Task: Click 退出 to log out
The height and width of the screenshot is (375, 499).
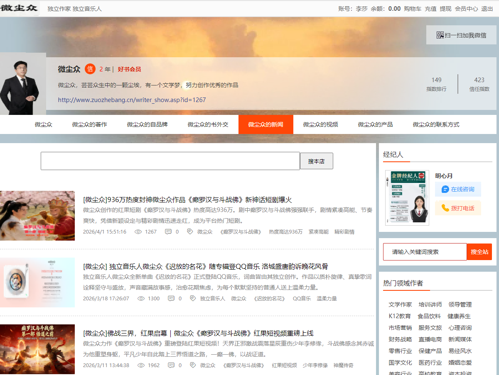Action: (x=487, y=9)
